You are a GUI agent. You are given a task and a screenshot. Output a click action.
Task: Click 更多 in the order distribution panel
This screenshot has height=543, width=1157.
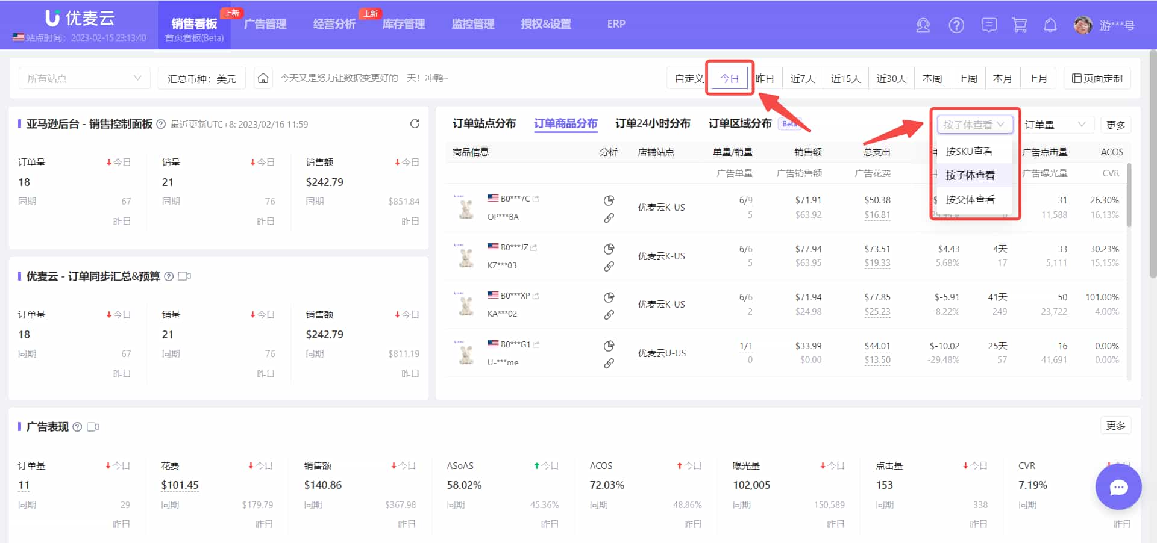click(x=1115, y=125)
